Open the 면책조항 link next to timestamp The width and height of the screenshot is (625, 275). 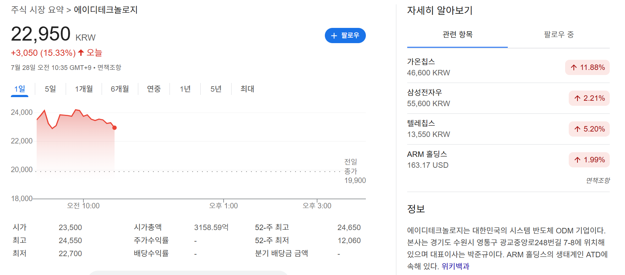pyautogui.click(x=109, y=67)
